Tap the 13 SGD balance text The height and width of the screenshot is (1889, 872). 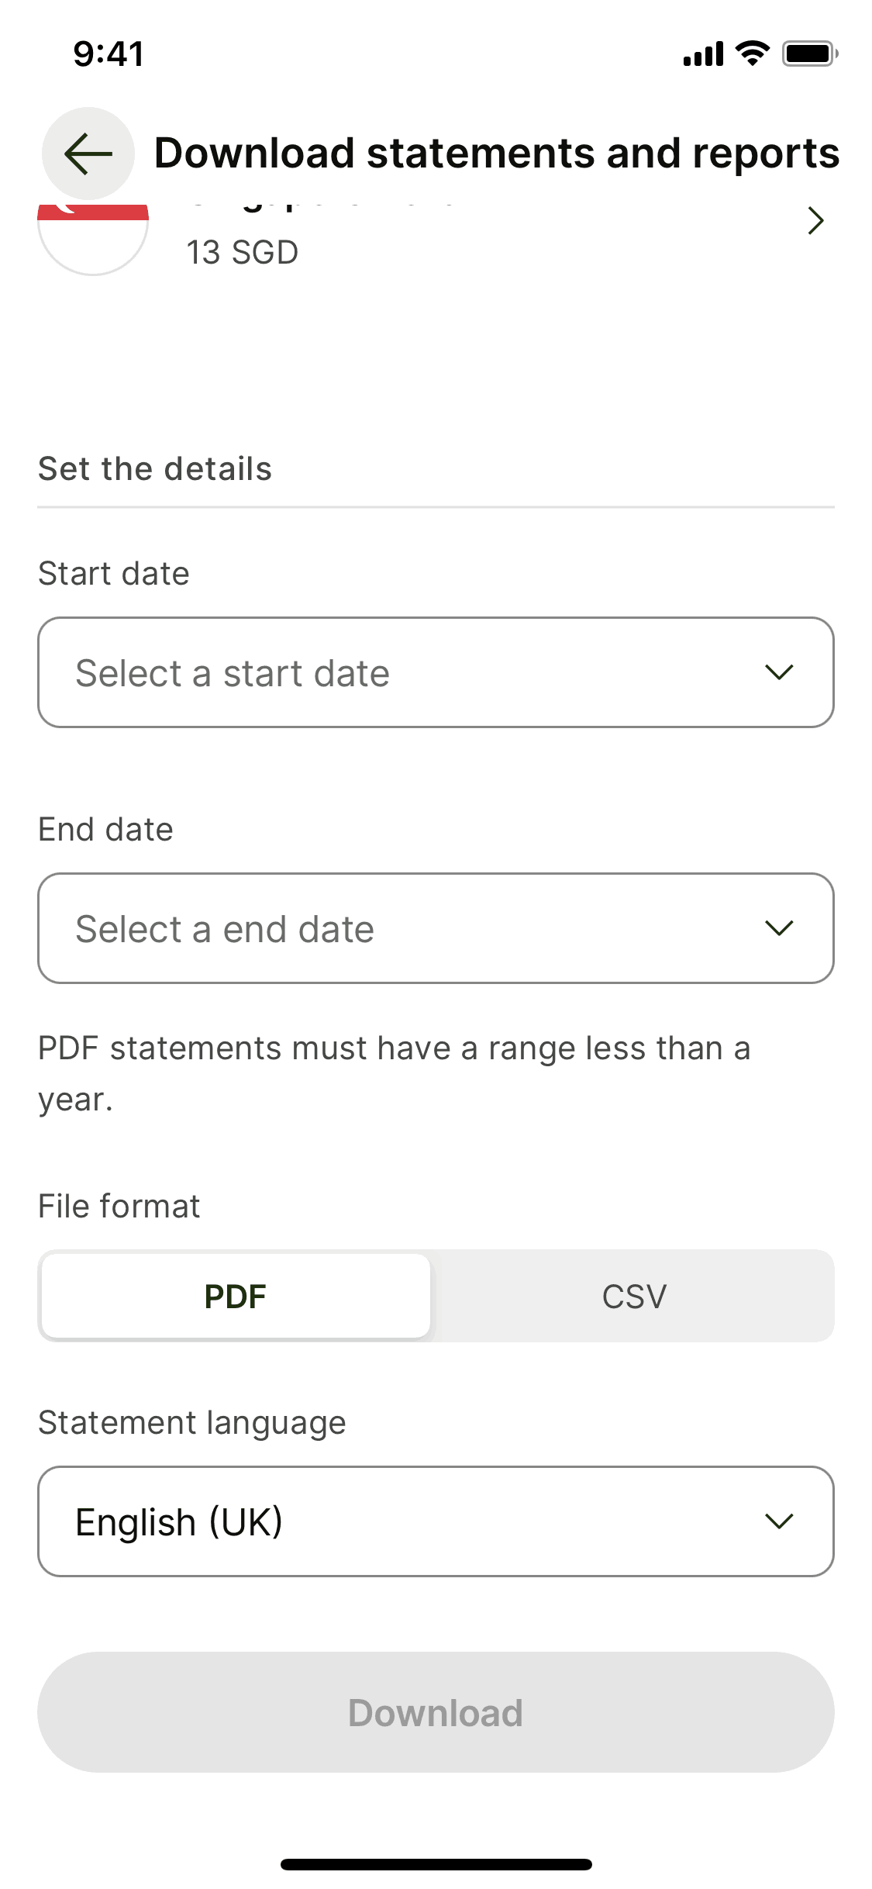tap(242, 253)
